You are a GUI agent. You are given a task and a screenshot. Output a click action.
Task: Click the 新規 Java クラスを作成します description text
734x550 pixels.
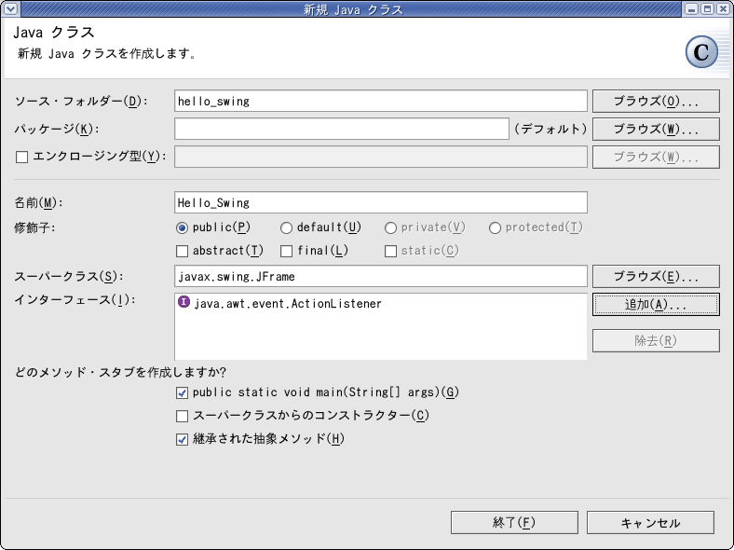(x=107, y=54)
